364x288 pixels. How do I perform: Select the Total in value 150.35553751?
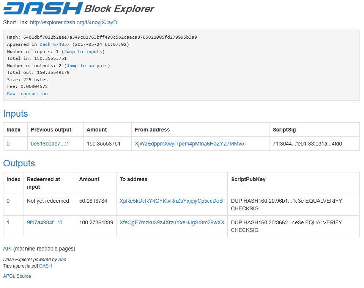point(50,58)
